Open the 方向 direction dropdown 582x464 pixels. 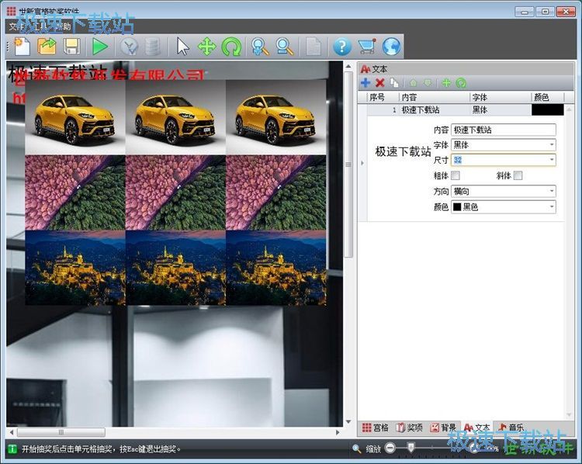click(x=552, y=191)
